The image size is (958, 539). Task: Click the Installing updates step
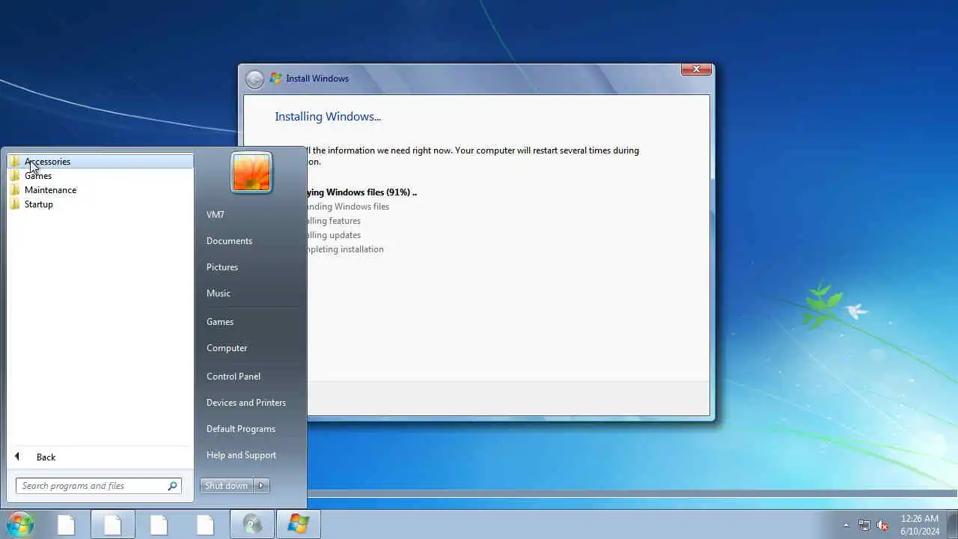pos(334,235)
